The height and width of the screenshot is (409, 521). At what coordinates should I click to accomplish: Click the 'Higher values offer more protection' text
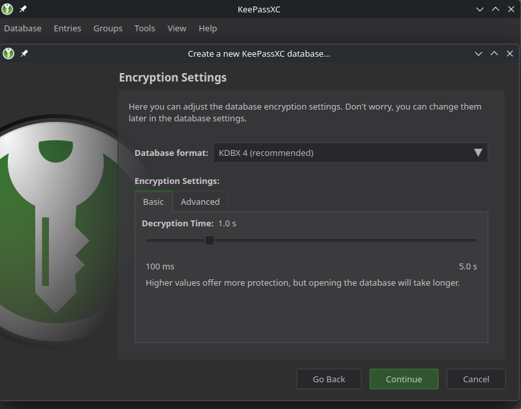302,283
